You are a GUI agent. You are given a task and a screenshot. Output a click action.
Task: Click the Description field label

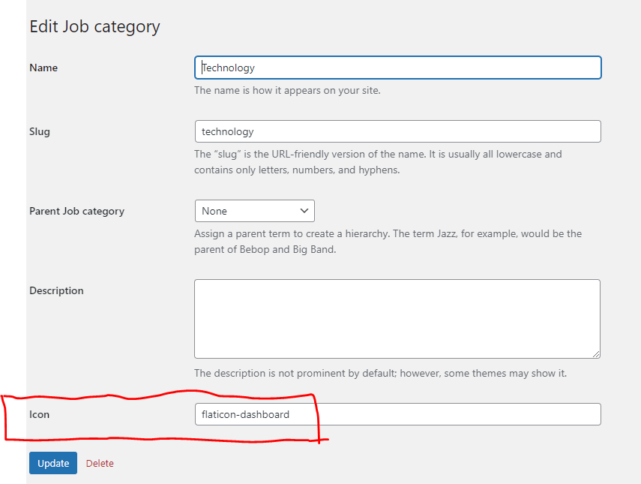[x=56, y=290]
